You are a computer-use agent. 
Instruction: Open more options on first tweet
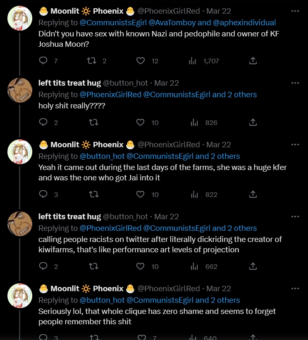click(x=295, y=11)
